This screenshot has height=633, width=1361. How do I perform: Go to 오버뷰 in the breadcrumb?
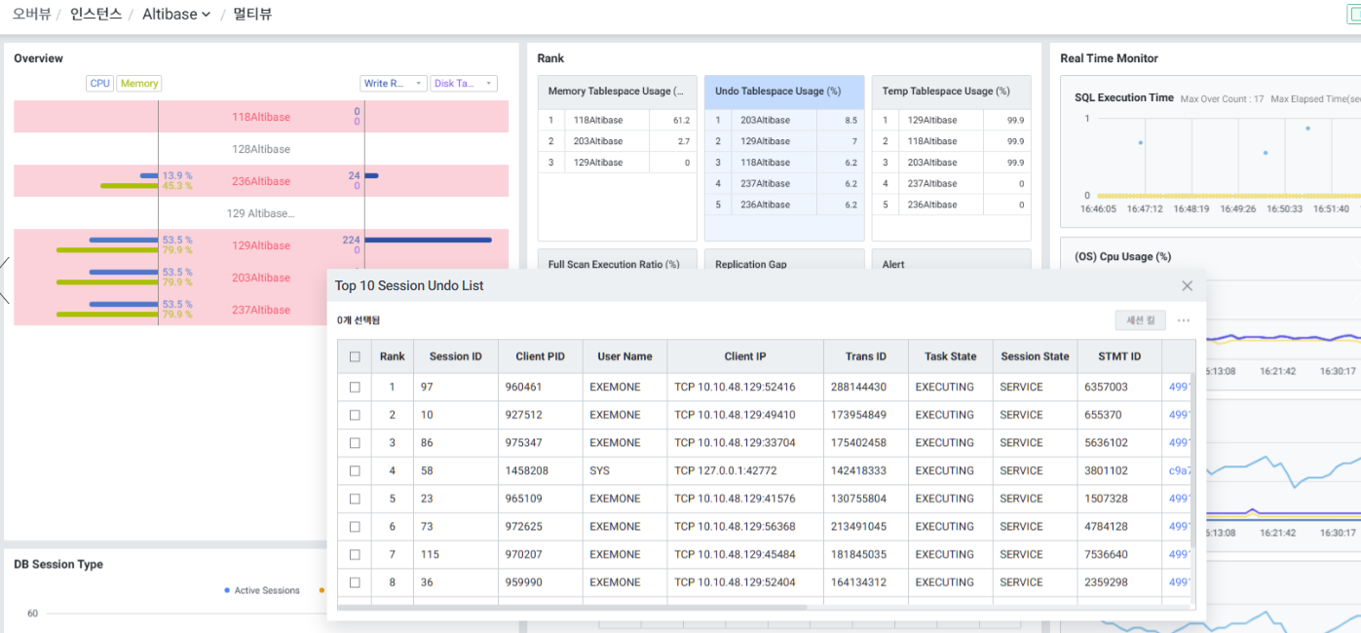tap(30, 15)
